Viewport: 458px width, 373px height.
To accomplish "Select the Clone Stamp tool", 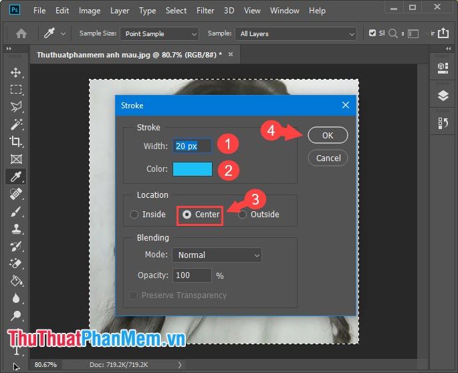I will coord(16,229).
